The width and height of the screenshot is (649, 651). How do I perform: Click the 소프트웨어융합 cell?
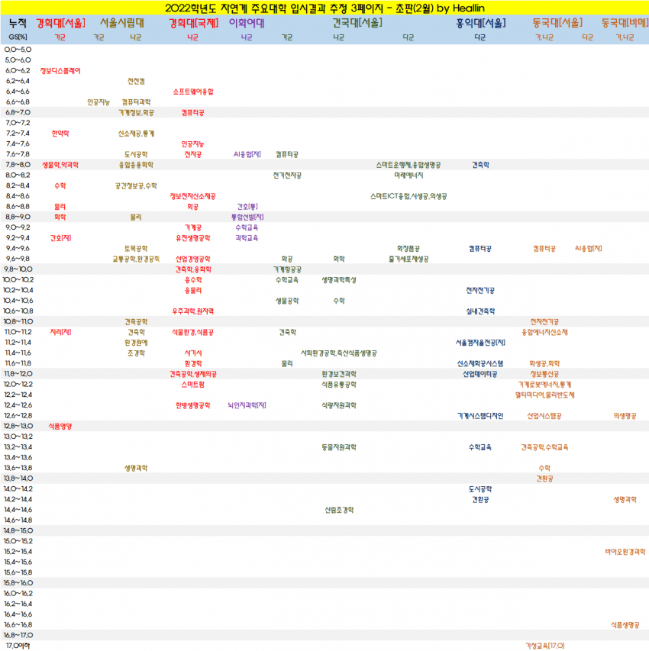(193, 92)
